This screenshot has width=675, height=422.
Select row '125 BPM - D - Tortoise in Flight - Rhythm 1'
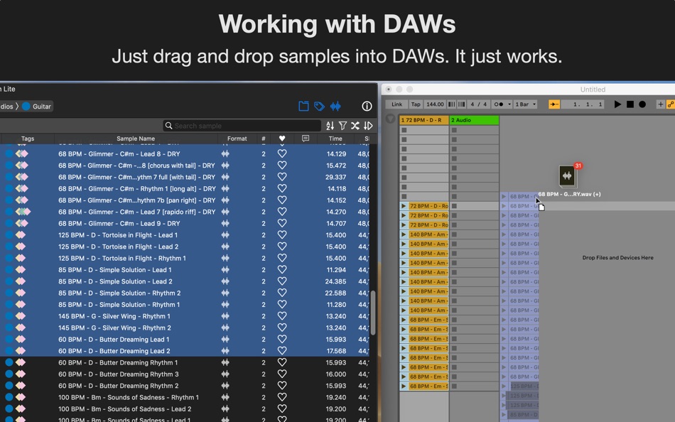[x=185, y=258]
